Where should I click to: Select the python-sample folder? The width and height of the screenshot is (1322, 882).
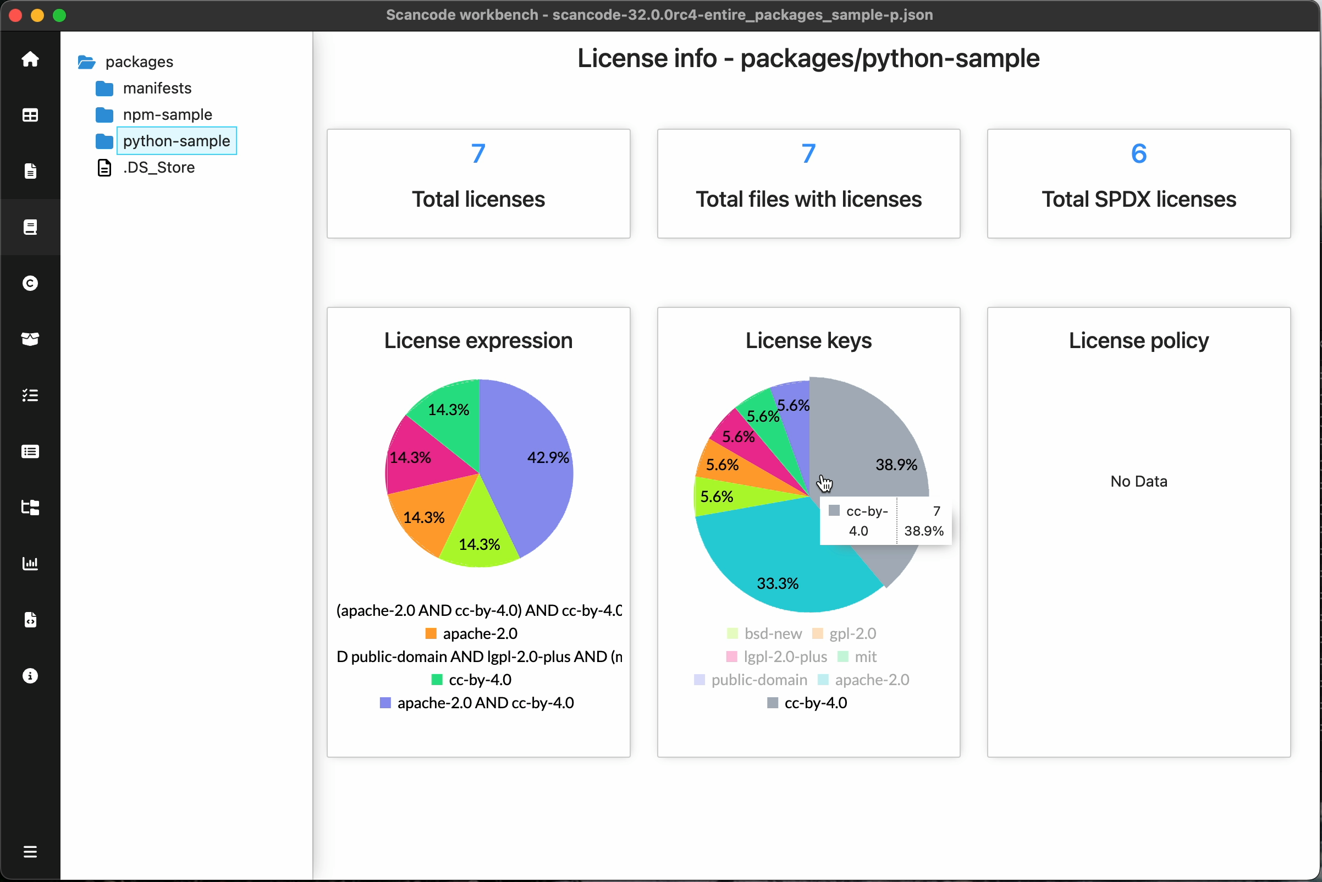176,141
